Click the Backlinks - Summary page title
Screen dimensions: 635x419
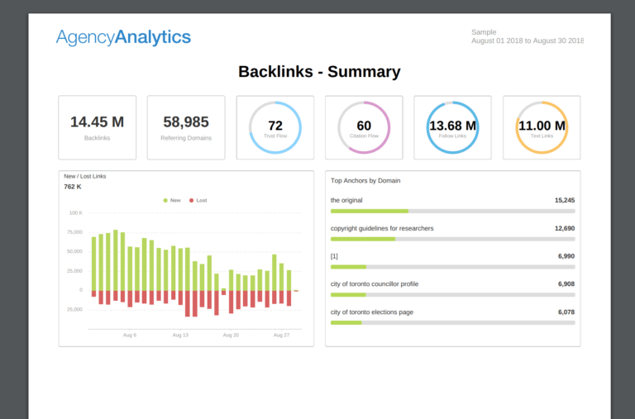[319, 72]
